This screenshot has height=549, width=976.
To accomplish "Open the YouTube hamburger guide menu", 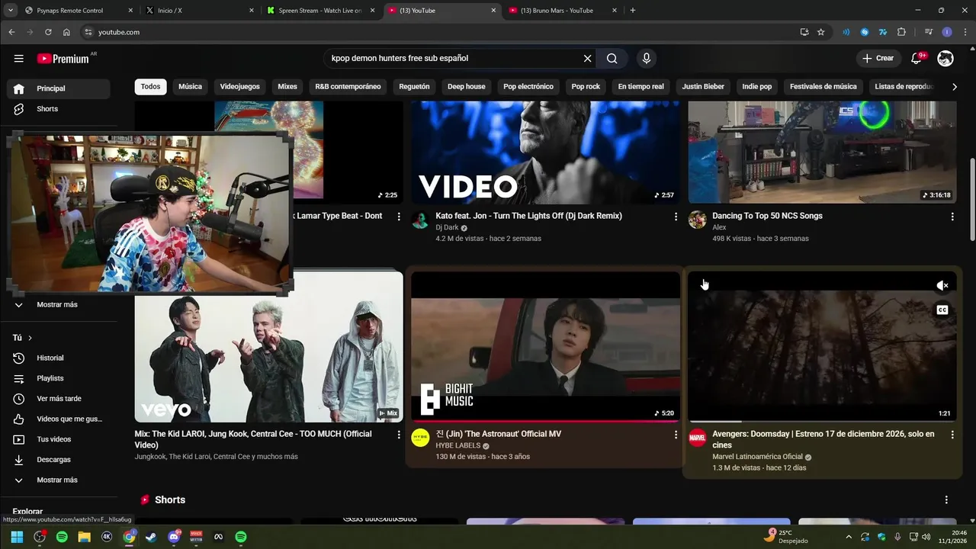I will pyautogui.click(x=18, y=59).
